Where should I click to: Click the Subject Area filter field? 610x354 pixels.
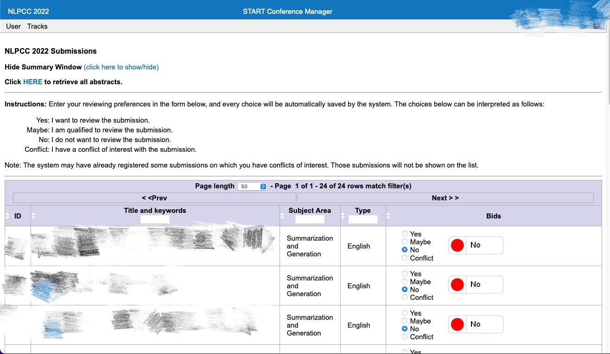310,220
